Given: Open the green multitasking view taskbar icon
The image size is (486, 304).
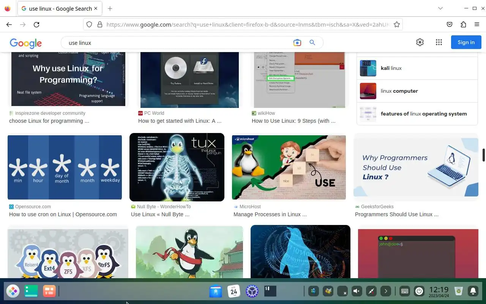Looking at the screenshot, I should coord(31,291).
